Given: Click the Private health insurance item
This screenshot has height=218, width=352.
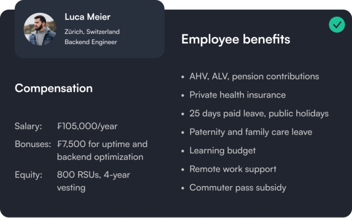Looking at the screenshot, I should point(238,95).
